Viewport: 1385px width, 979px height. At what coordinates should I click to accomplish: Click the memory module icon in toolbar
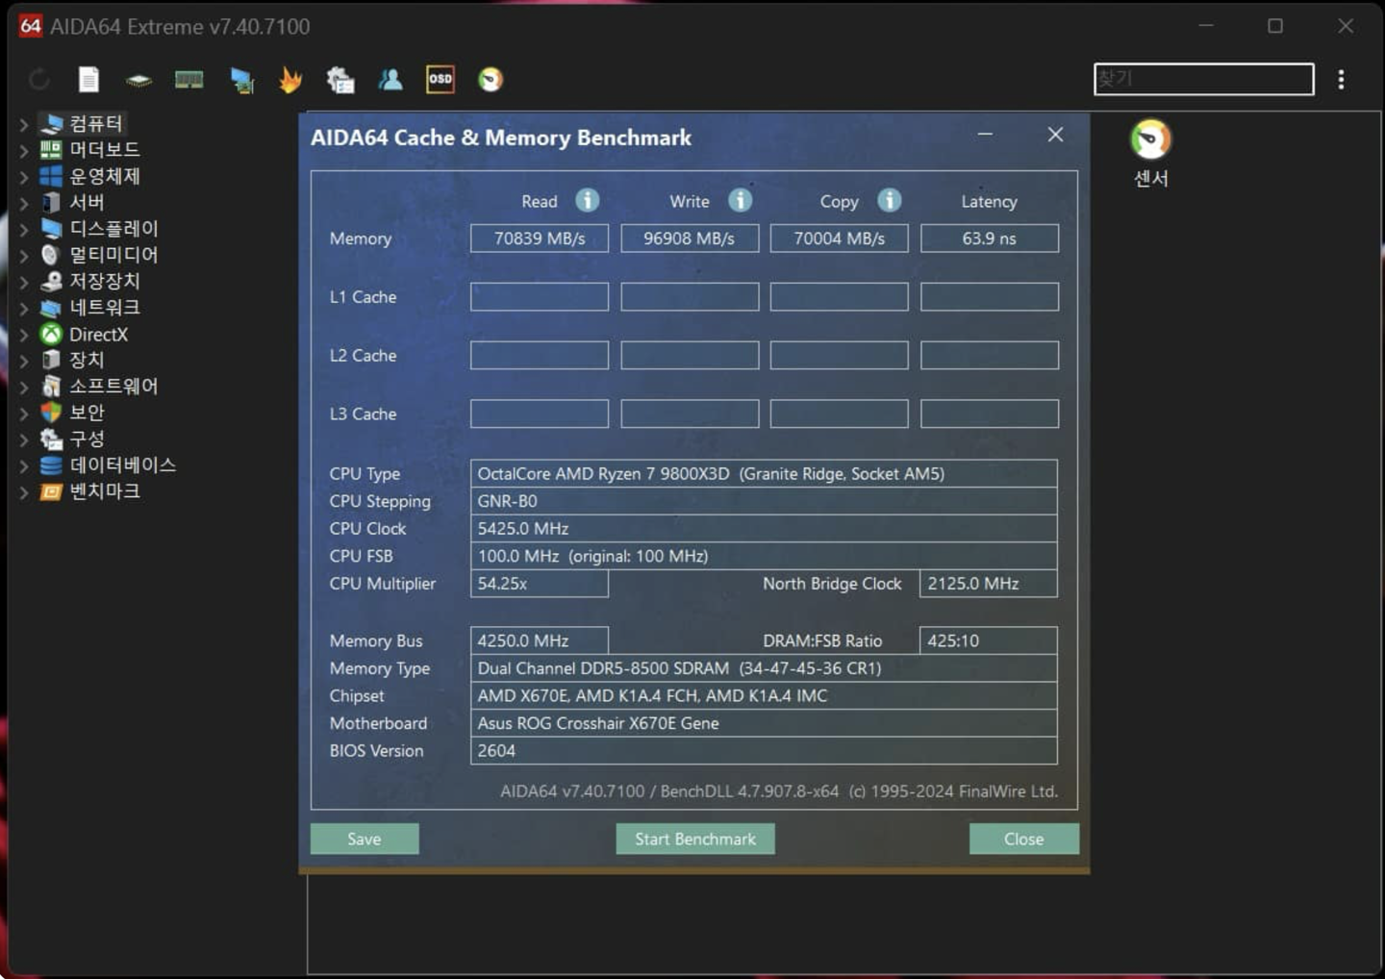point(189,80)
